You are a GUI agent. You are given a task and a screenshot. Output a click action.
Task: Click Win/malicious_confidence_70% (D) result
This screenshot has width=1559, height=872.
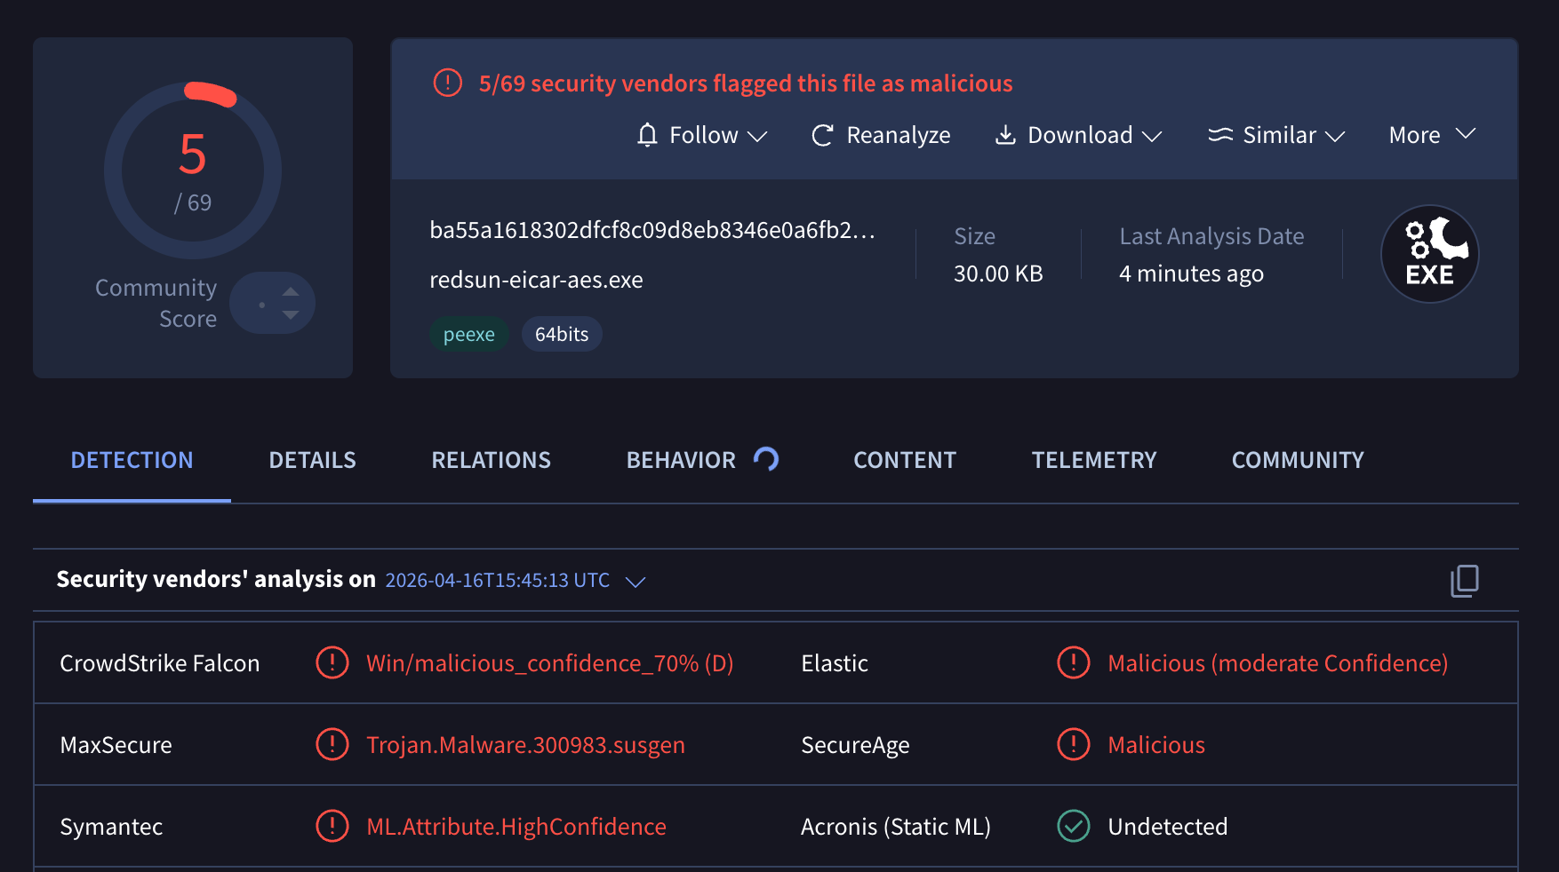(550, 663)
